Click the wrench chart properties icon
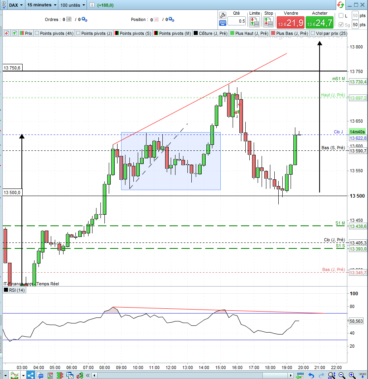 pyautogui.click(x=80, y=375)
